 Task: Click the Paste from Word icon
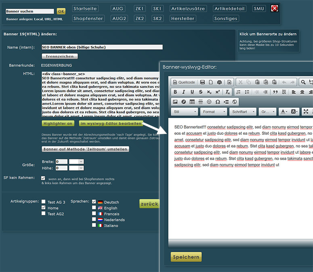pos(275,82)
